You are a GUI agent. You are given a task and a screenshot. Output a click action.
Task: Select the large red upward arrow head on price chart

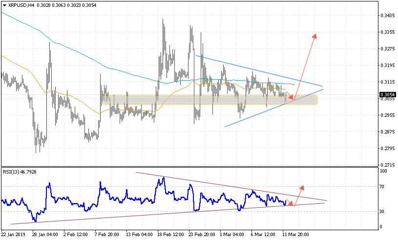[x=315, y=36]
